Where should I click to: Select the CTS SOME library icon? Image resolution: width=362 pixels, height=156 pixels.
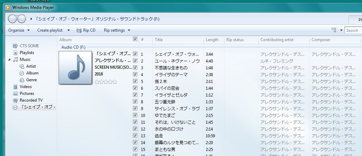coord(15,46)
